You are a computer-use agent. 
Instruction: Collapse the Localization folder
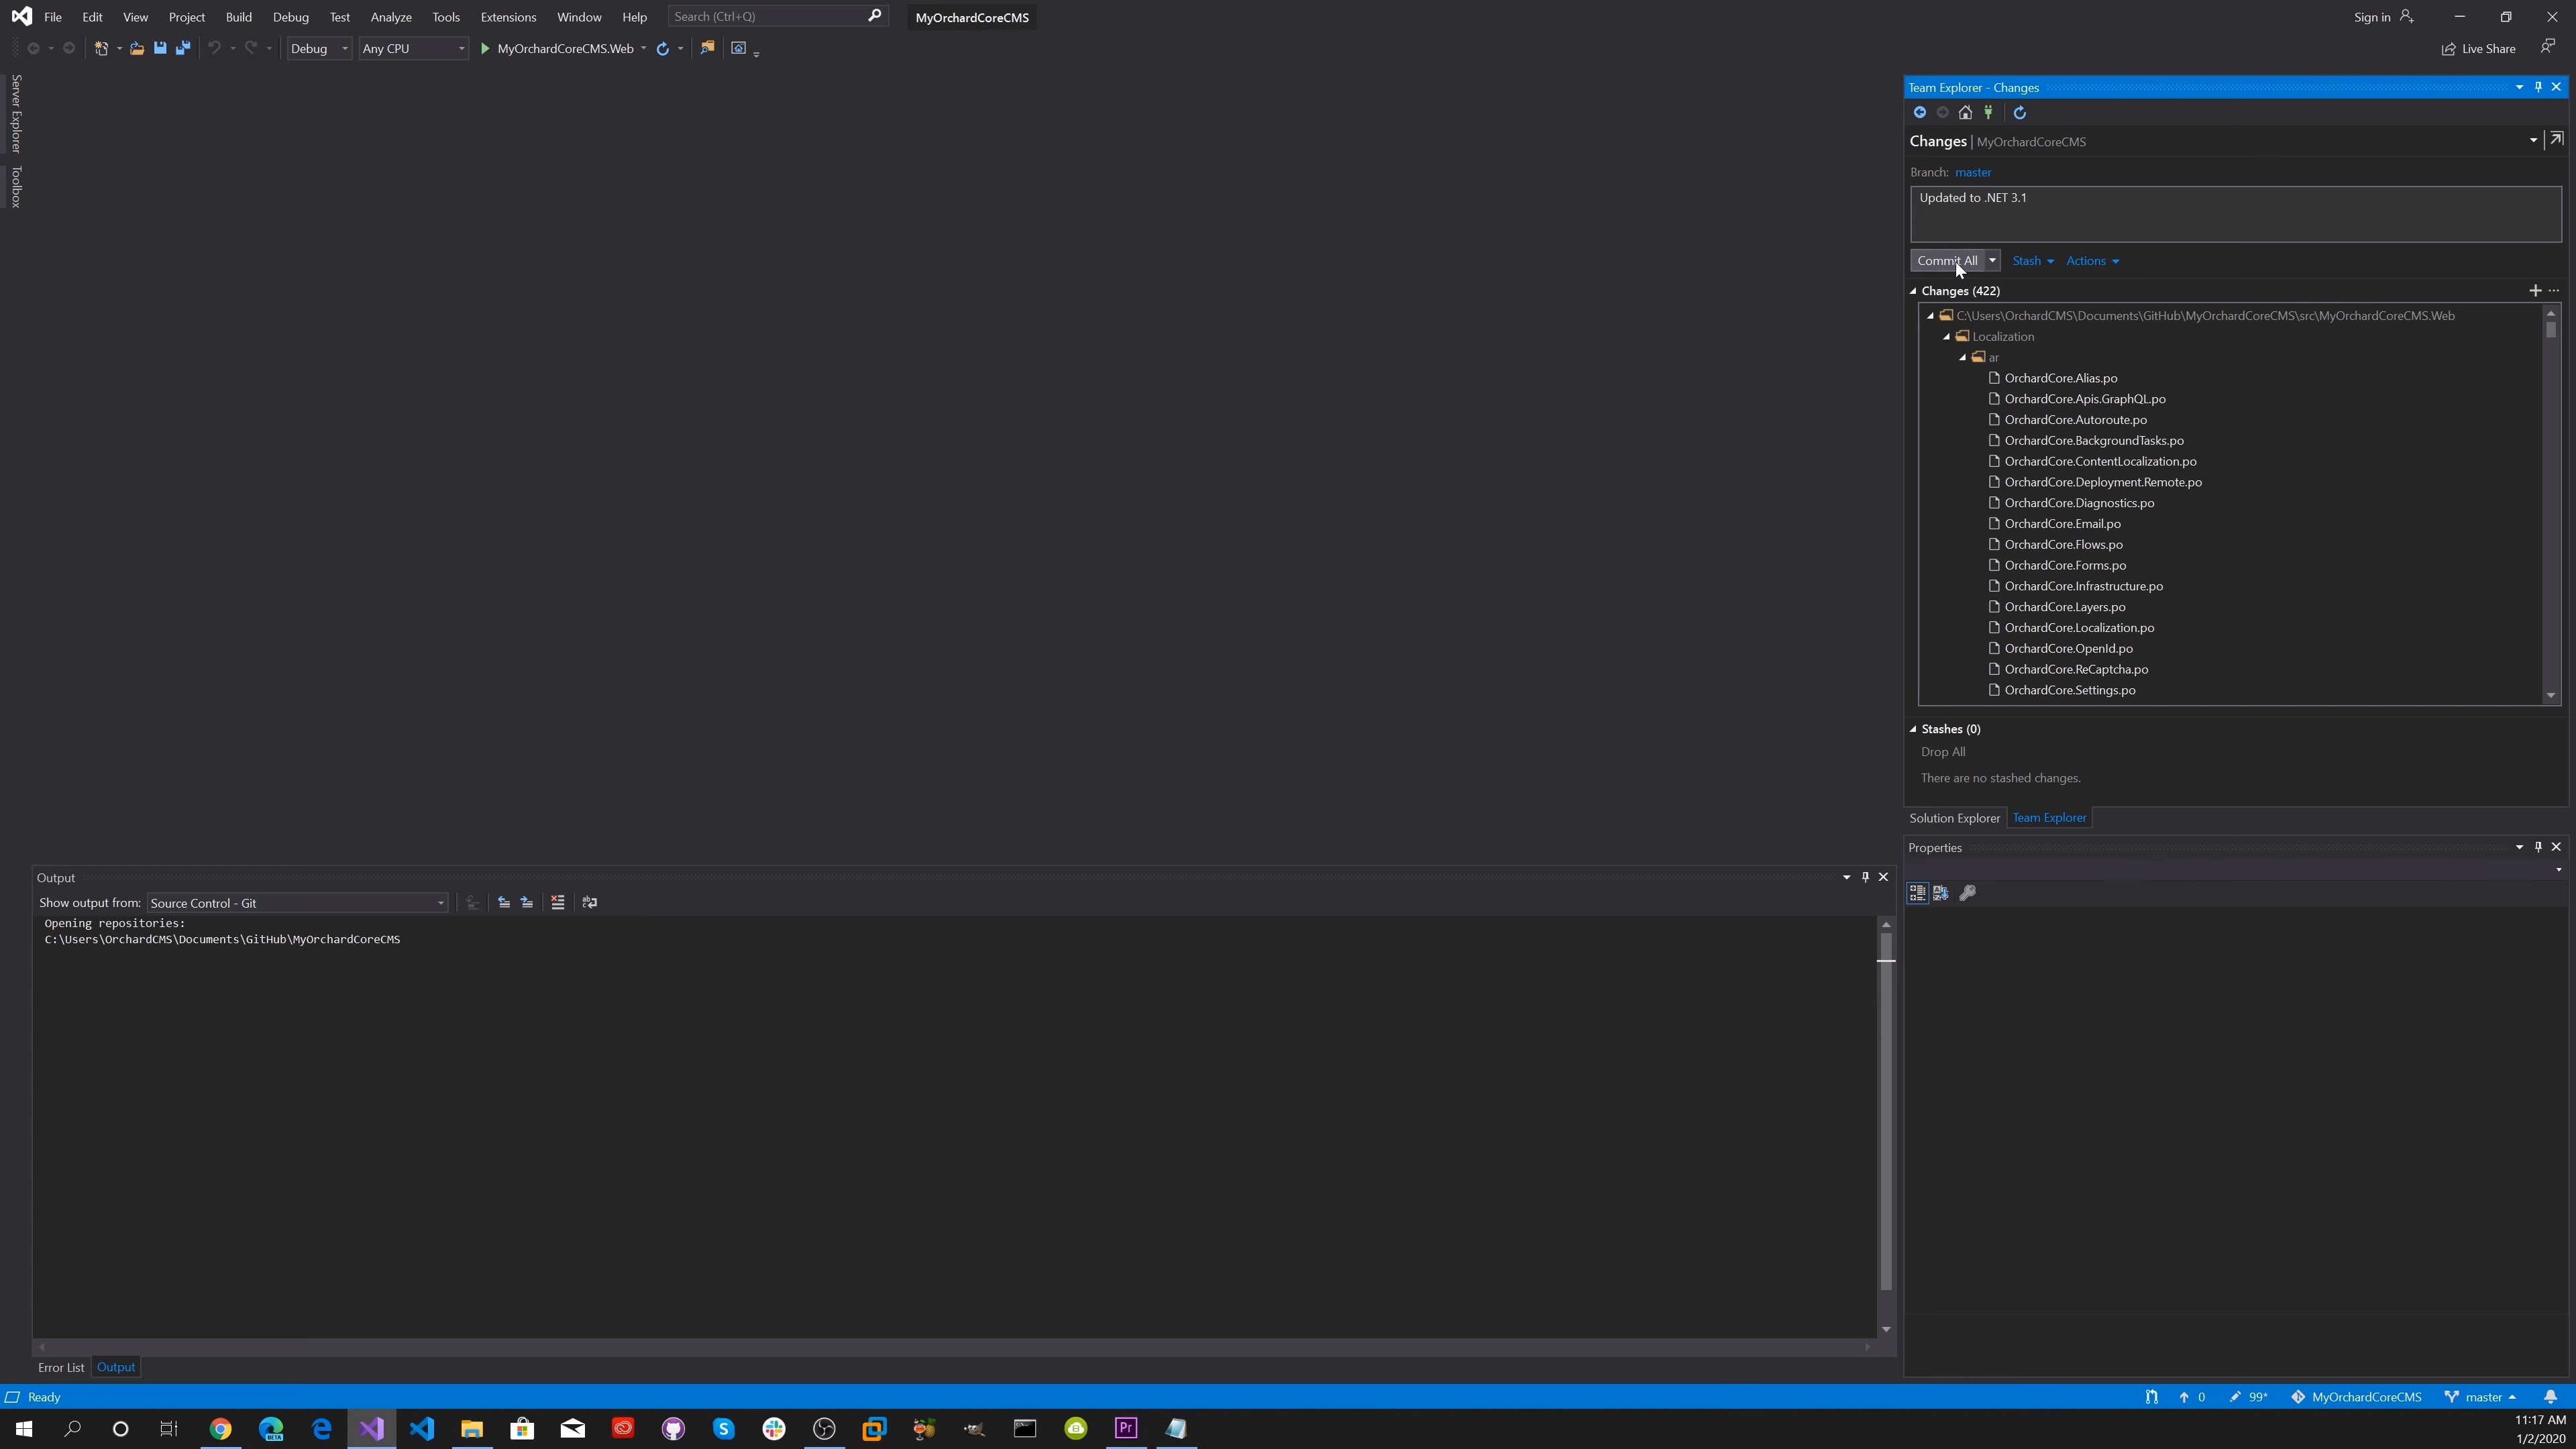coord(1947,337)
